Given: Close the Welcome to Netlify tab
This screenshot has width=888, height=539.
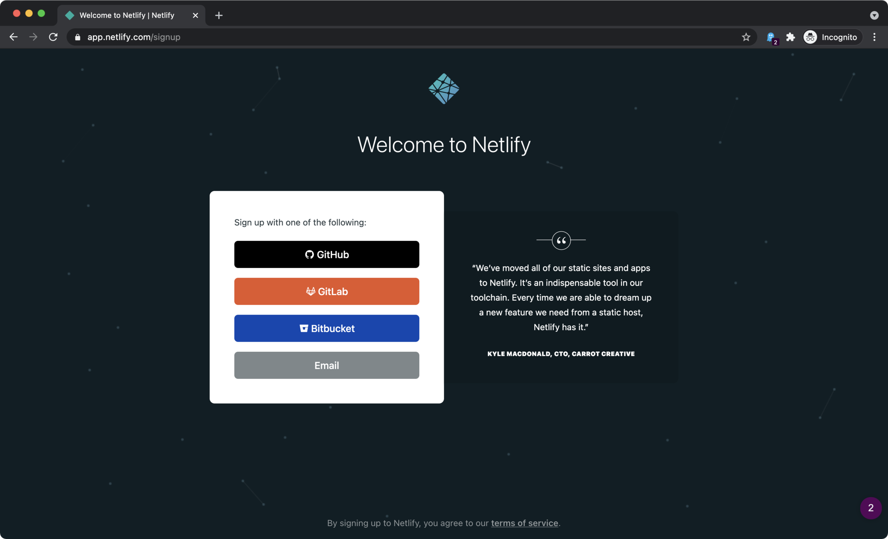Looking at the screenshot, I should (x=195, y=15).
